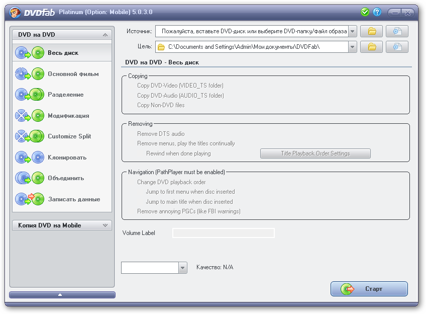The height and width of the screenshot is (314, 426).
Task: Expand the Источник source dropdown arrow
Action: [x=352, y=31]
